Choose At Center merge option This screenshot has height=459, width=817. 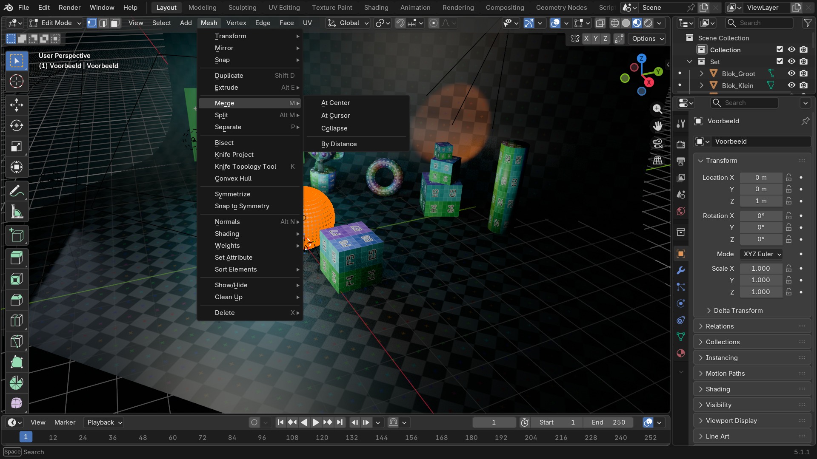pos(357,103)
